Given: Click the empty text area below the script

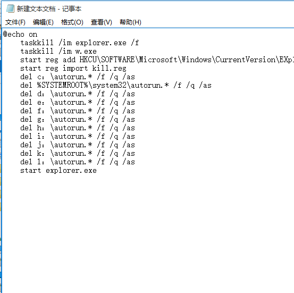Looking at the screenshot, I should pos(148,232).
